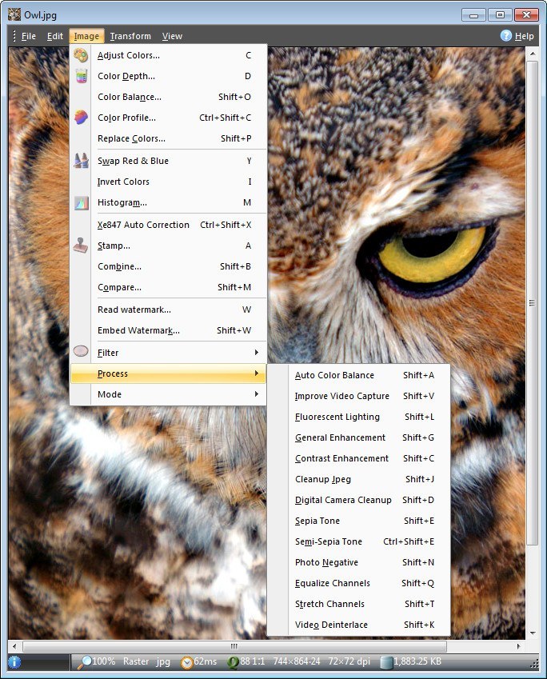
Task: Open the File menu
Action: [29, 36]
